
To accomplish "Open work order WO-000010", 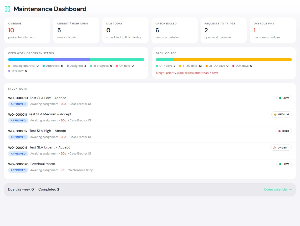I will 150,101.
